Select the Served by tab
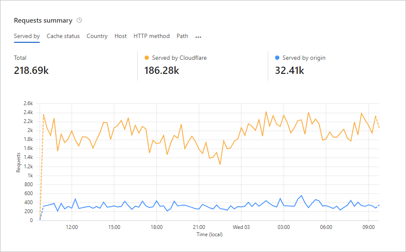 point(27,36)
